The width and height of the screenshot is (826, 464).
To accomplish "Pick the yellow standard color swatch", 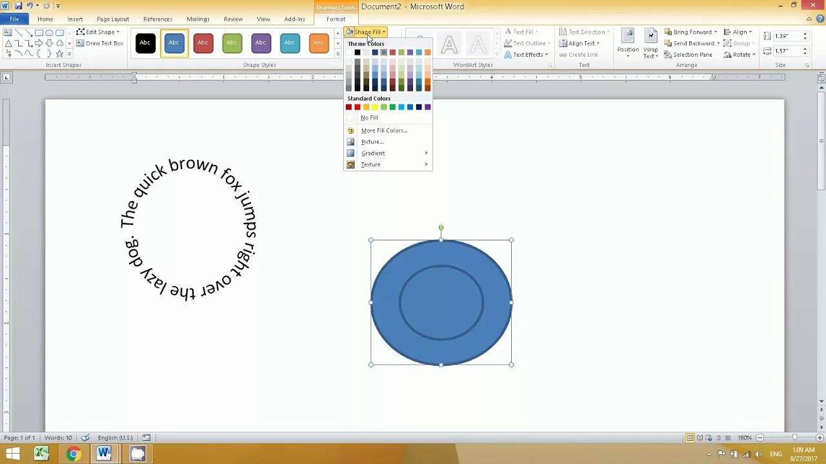I will pyautogui.click(x=375, y=107).
